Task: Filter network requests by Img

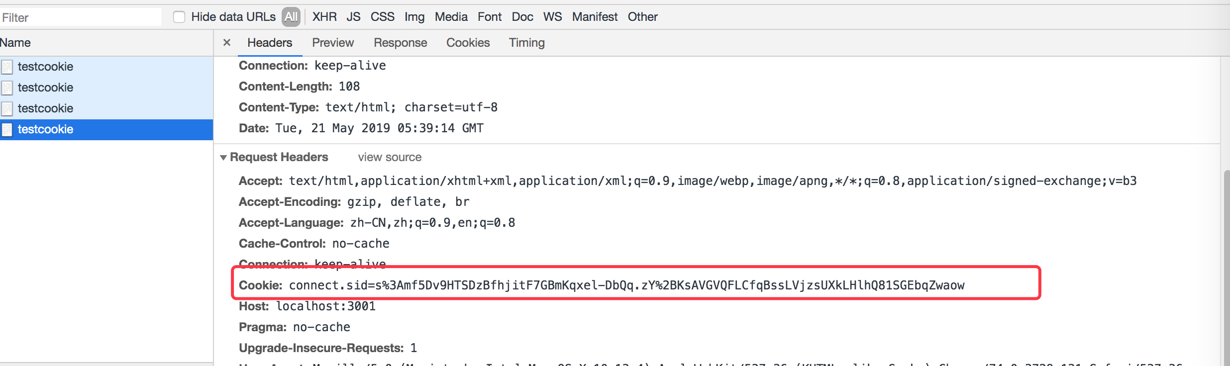Action: [x=414, y=17]
